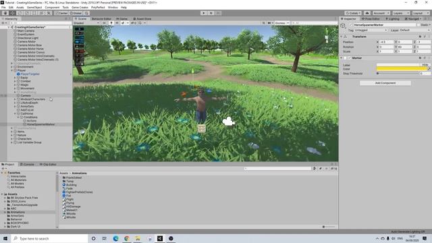Viewport: 432px width, 243px height.
Task: Click the yellow Color swatch
Action: point(402,69)
